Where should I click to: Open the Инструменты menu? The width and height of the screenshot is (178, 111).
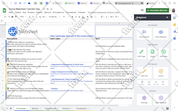point(58,12)
